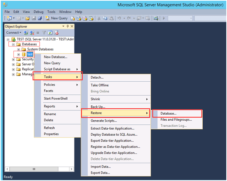This screenshot has width=227, height=181.
Task: Click the Refresh icon in Object Explorer toolbar
Action: (50, 33)
